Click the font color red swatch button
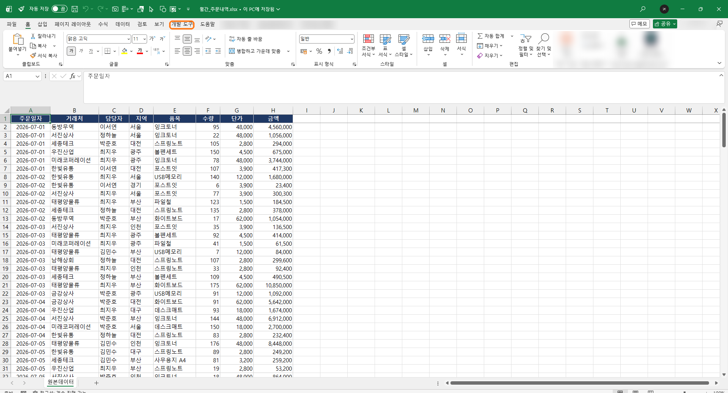The image size is (728, 393). pyautogui.click(x=140, y=51)
